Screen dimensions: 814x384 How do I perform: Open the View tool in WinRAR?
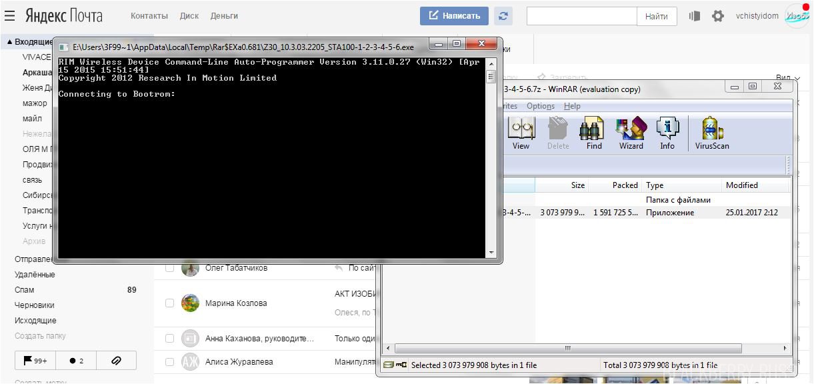click(x=521, y=133)
